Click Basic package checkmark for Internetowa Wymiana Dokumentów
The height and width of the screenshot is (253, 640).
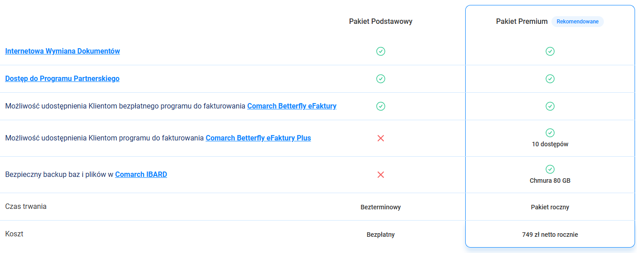click(381, 51)
